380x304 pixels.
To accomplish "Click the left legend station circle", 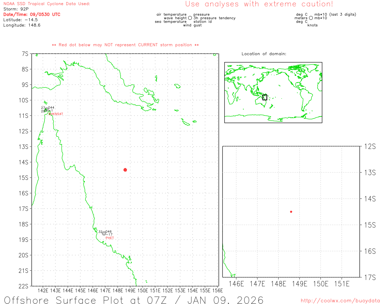I will point(190,18).
